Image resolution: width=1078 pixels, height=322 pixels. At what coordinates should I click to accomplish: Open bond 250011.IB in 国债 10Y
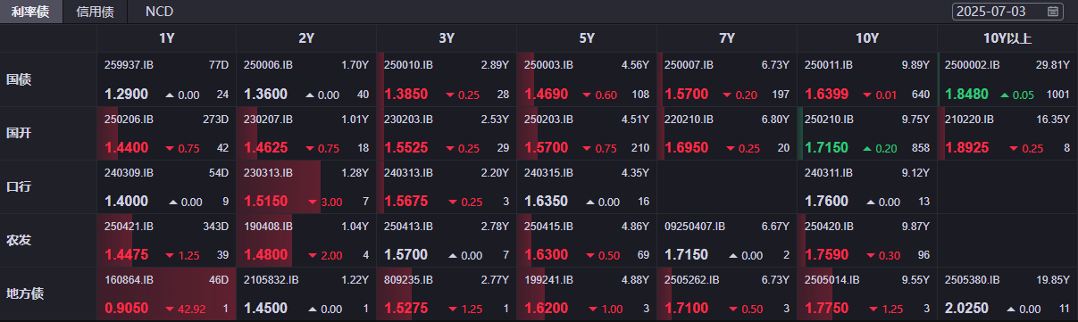point(827,65)
